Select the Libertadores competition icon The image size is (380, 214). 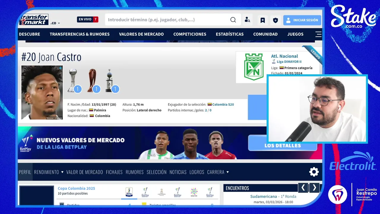(x=161, y=192)
